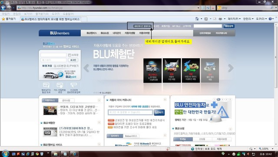Show next banner with right chevron arrow

coord(231,68)
